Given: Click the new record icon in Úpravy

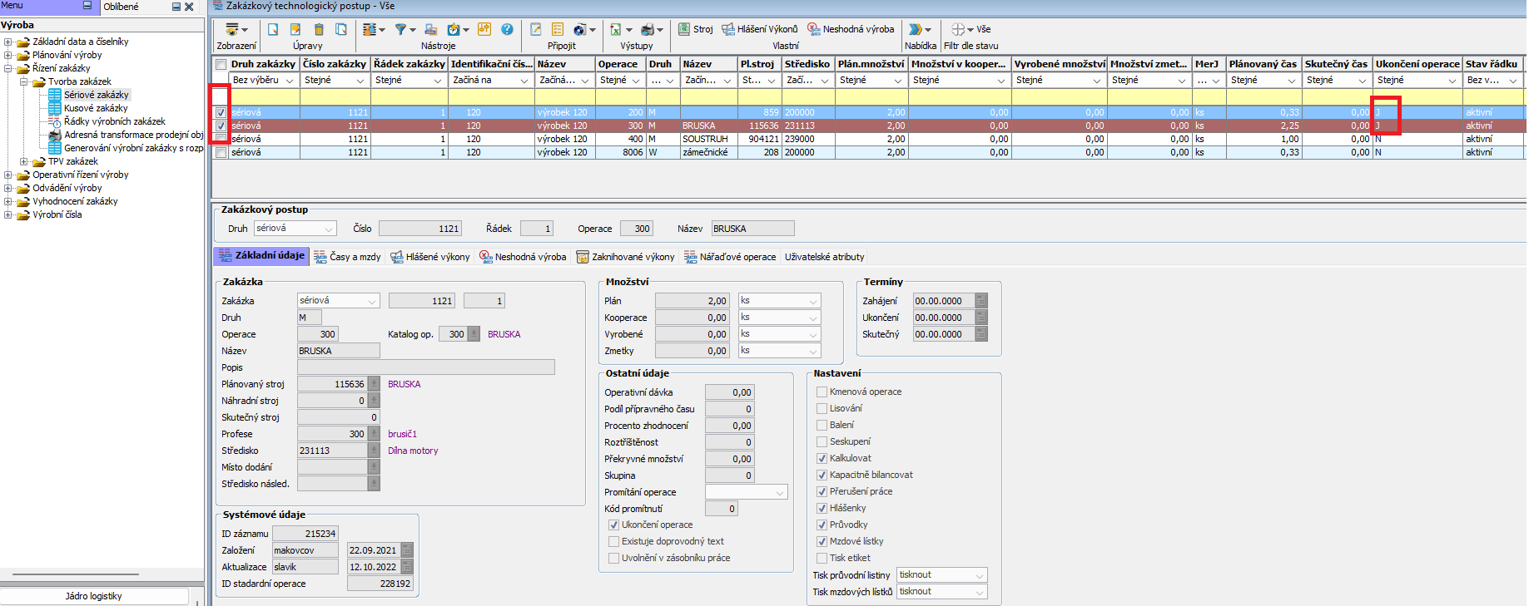Looking at the screenshot, I should coord(273,29).
